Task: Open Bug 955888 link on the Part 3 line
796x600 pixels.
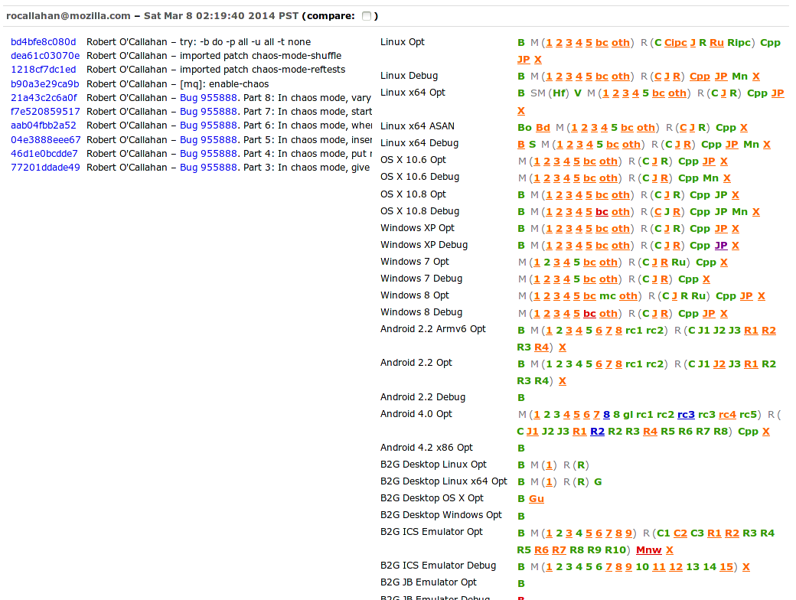Action: (x=208, y=167)
